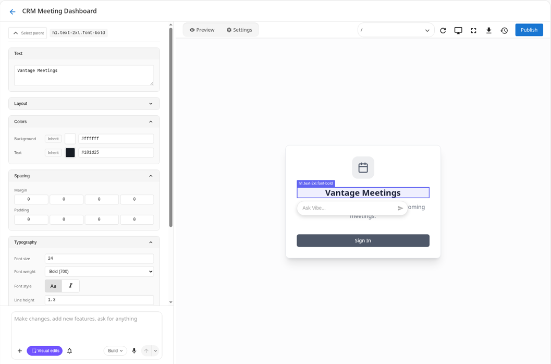This screenshot has height=364, width=551.
Task: Open text color swatch
Action: (70, 153)
